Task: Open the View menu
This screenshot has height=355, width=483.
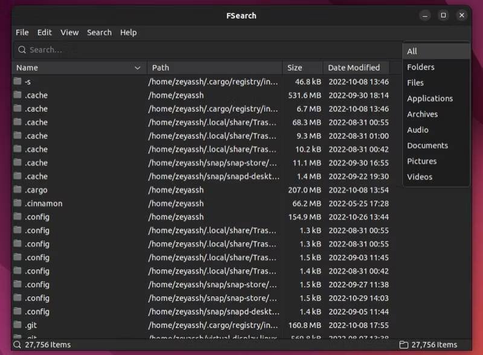Action: [69, 32]
